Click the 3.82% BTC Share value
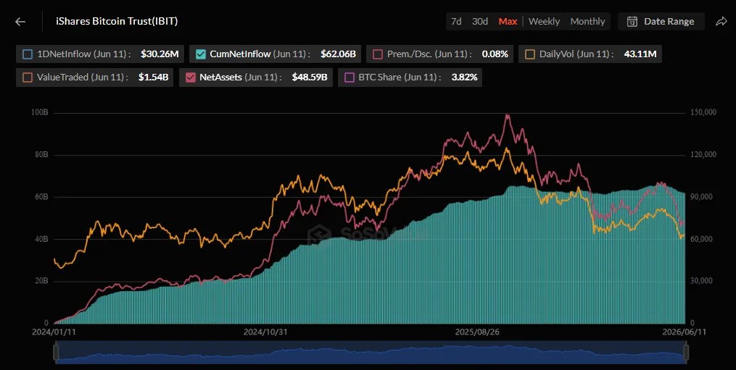Screen dimensions: 736x370 point(464,77)
